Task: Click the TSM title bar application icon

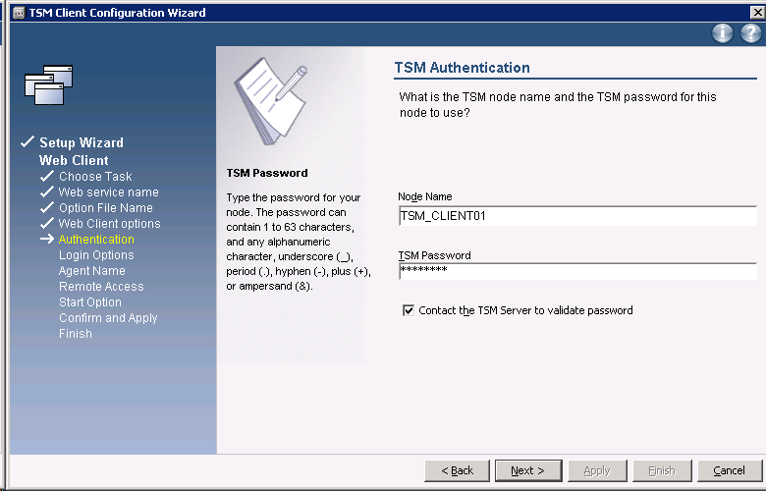Action: tap(17, 13)
